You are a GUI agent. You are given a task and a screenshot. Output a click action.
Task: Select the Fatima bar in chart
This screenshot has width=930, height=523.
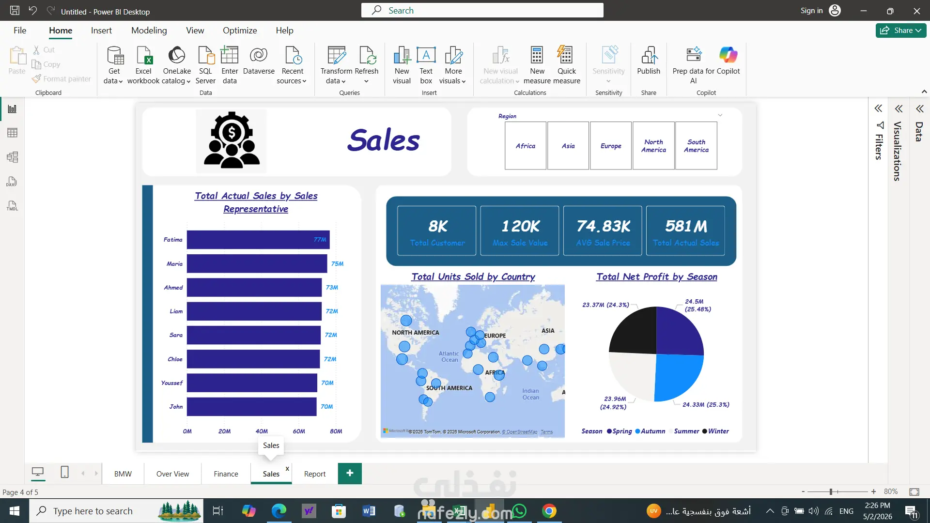coord(258,240)
